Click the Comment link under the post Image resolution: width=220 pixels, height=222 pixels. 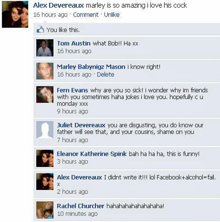86,14
